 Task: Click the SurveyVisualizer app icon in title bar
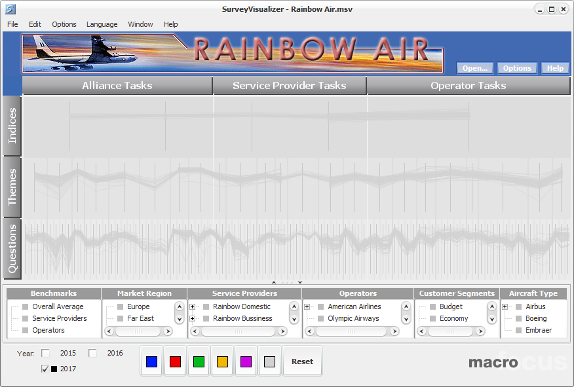coord(10,9)
